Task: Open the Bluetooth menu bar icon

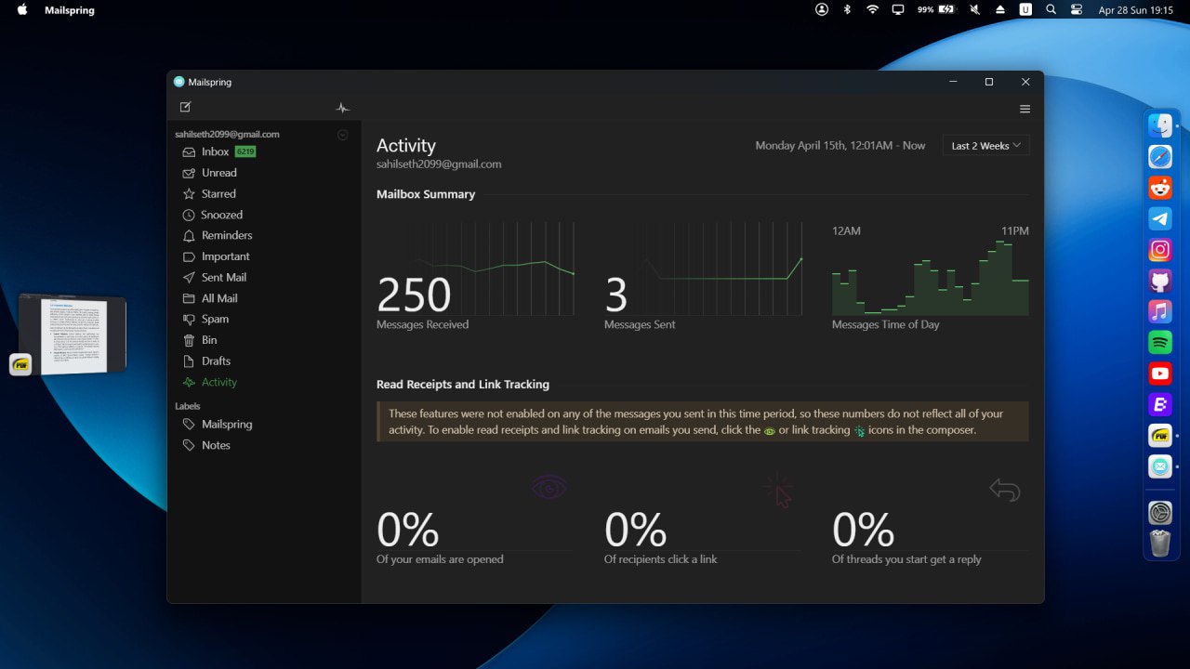Action: (x=847, y=9)
